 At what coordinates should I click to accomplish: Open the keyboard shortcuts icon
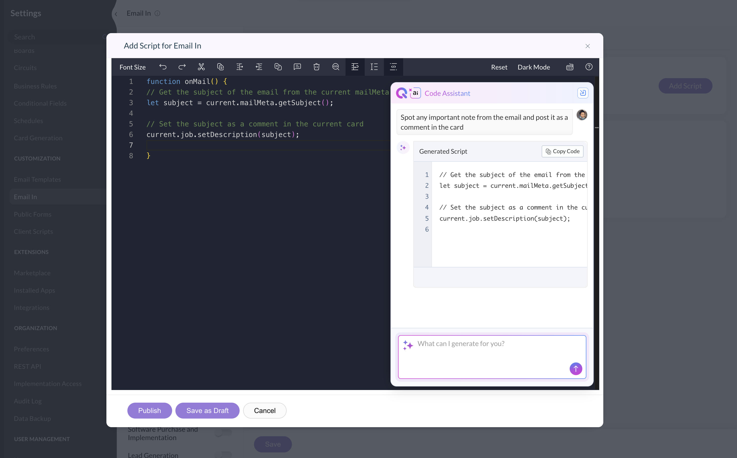(x=569, y=67)
